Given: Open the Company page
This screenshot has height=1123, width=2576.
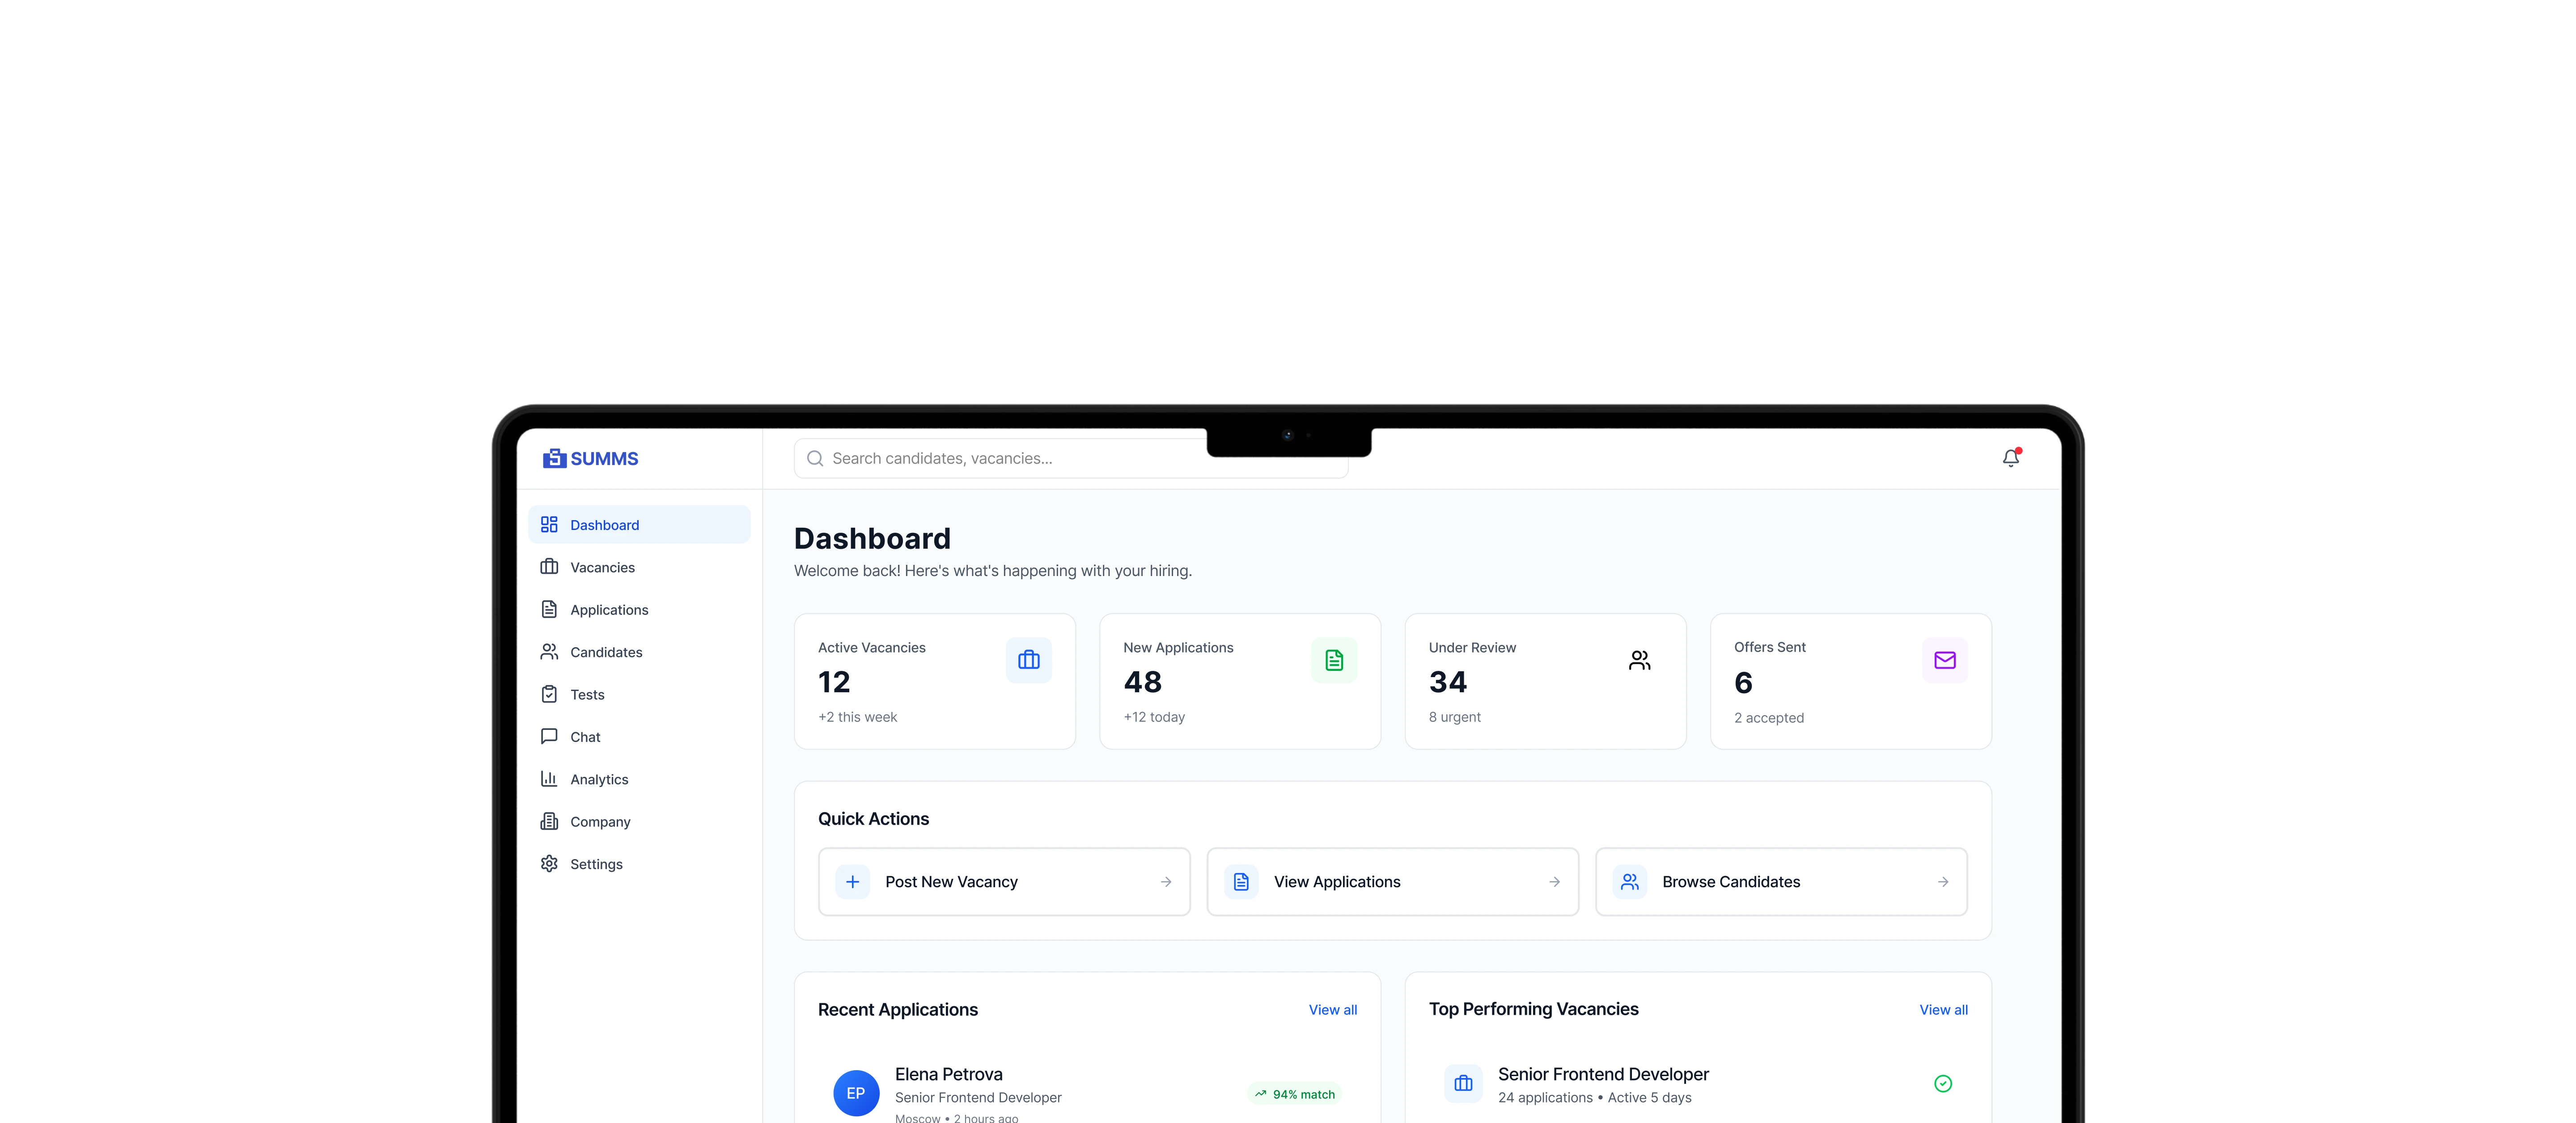Looking at the screenshot, I should (639, 821).
